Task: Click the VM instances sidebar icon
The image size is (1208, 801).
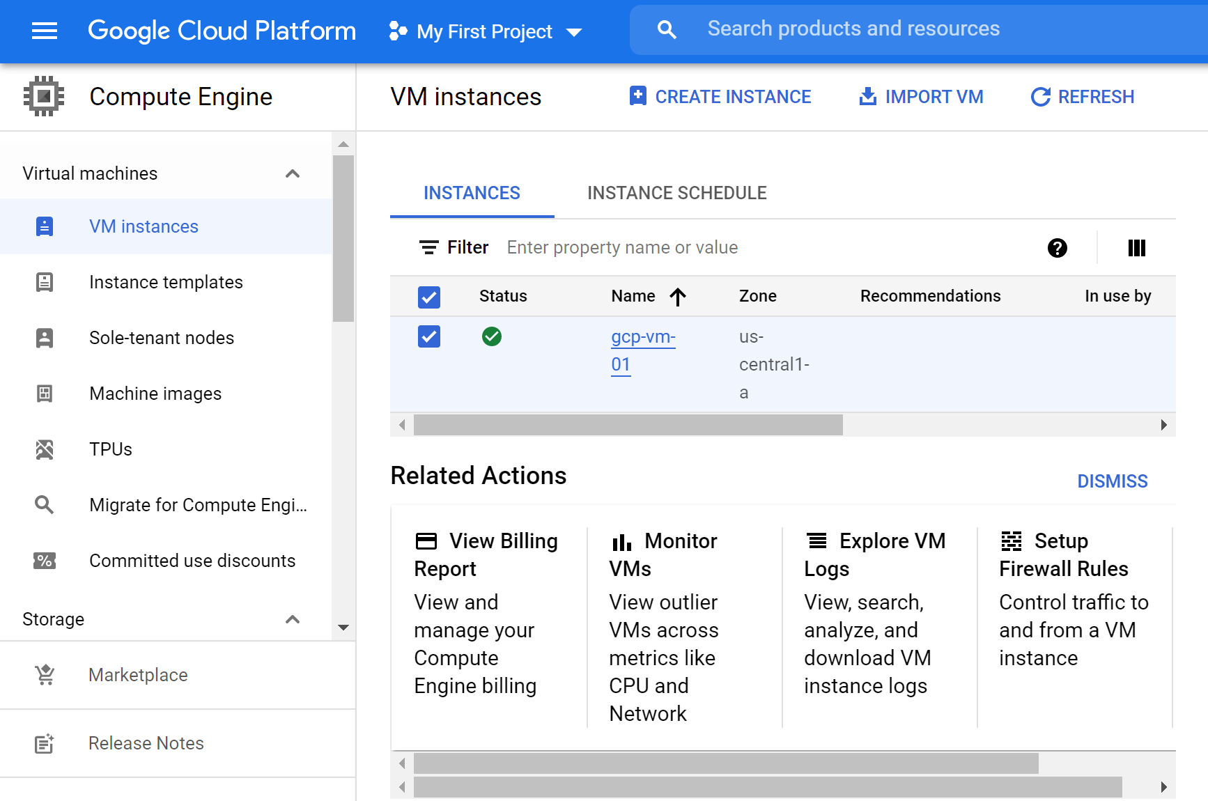Action: (x=45, y=226)
